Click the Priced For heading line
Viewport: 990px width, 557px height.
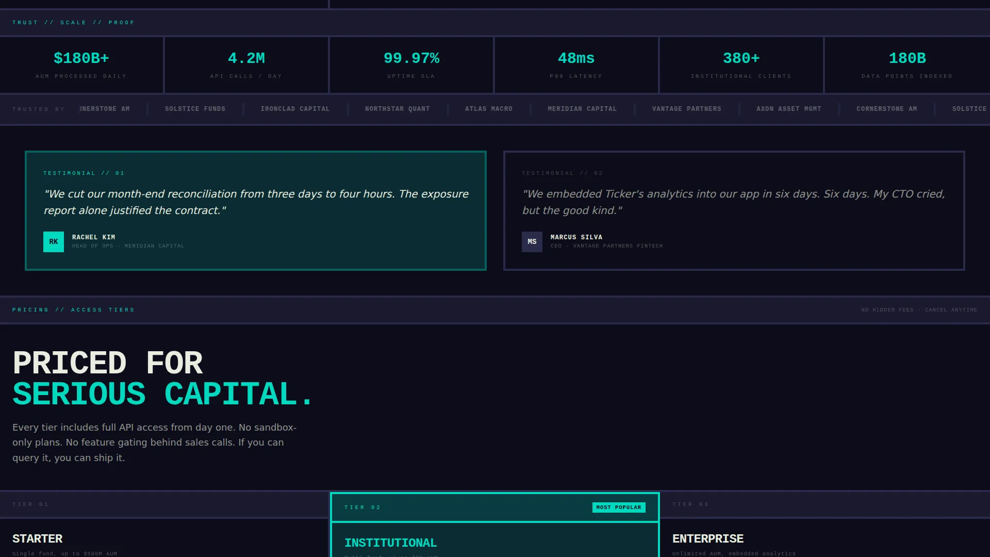[108, 363]
